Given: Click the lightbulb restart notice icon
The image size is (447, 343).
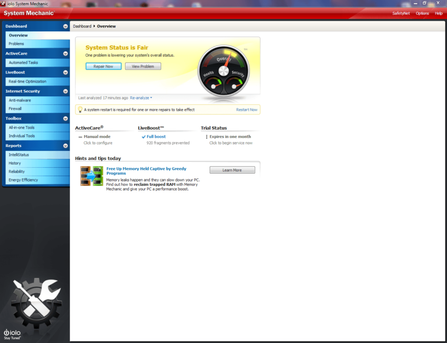Looking at the screenshot, I should pyautogui.click(x=80, y=110).
